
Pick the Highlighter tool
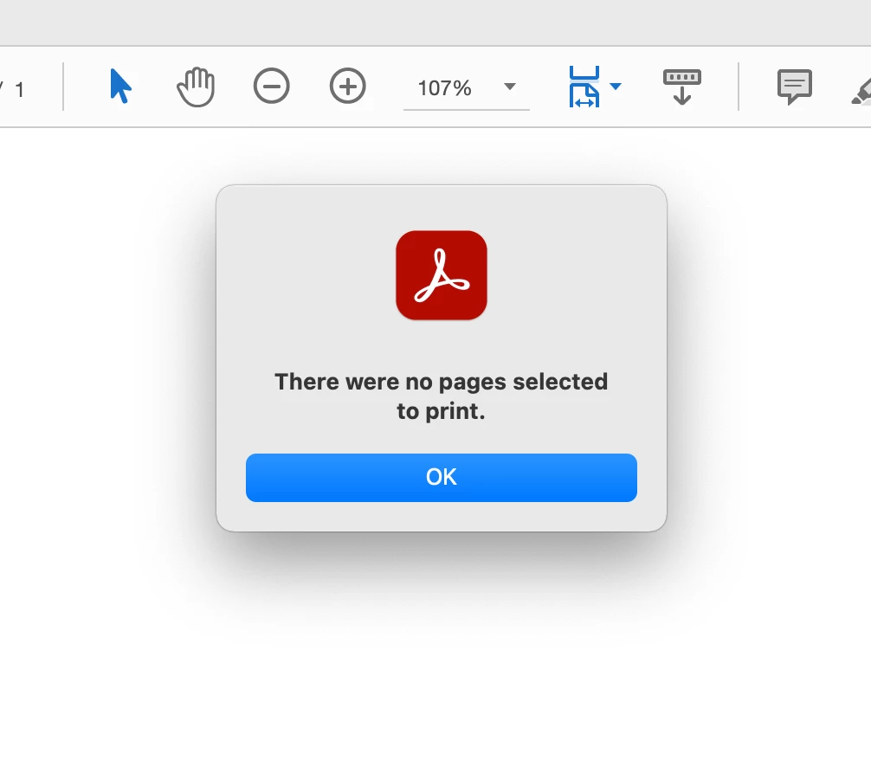point(861,91)
